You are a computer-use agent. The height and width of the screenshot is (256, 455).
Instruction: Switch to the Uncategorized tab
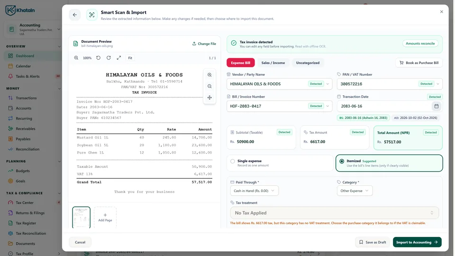tap(308, 63)
